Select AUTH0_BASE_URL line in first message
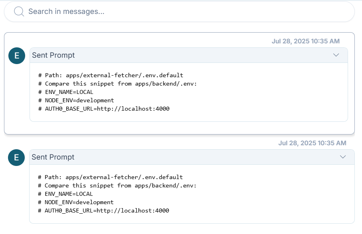 tap(104, 109)
